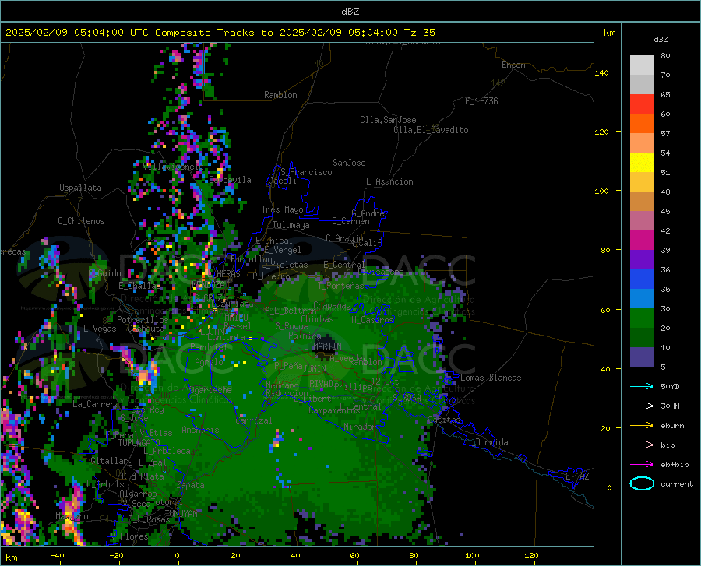Click the '120' tick on horizontal km axis
The height and width of the screenshot is (566, 701).
[x=531, y=556]
